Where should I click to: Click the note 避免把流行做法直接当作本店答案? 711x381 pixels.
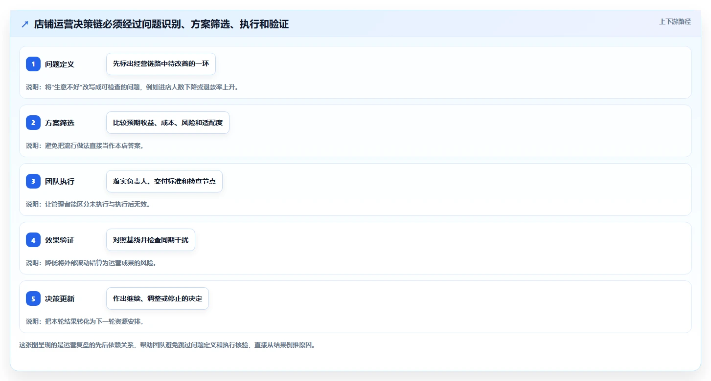tap(85, 146)
